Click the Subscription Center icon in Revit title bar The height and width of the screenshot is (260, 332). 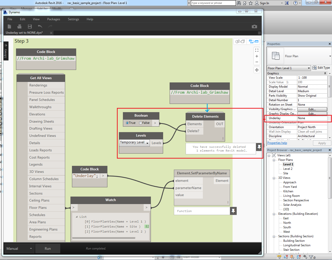[x=245, y=3]
